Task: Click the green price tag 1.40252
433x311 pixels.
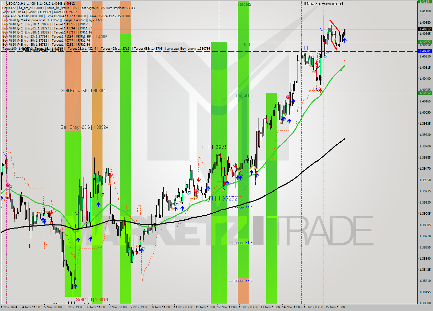Action: pyautogui.click(x=425, y=93)
